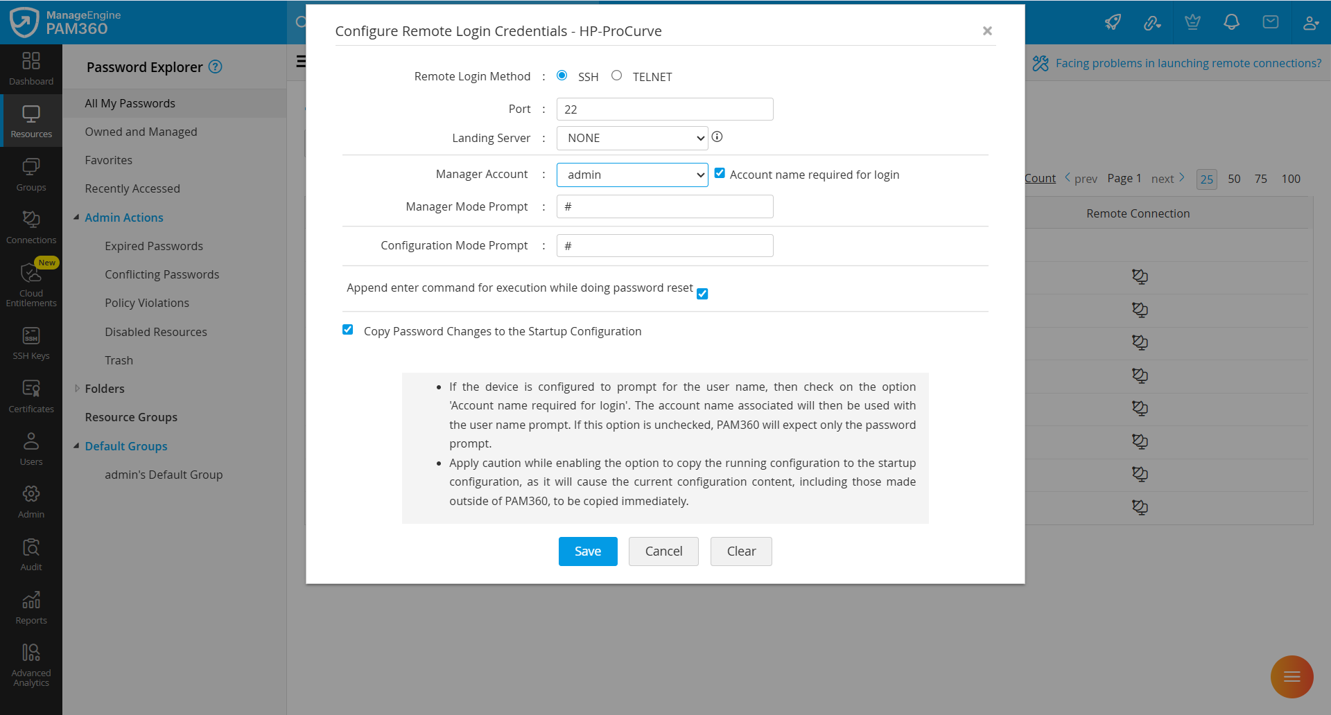The width and height of the screenshot is (1331, 715).
Task: Open the Manager Account dropdown
Action: [631, 175]
